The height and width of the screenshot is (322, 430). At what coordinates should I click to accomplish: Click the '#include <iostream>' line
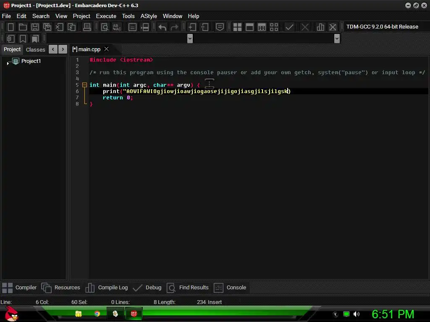point(121,60)
